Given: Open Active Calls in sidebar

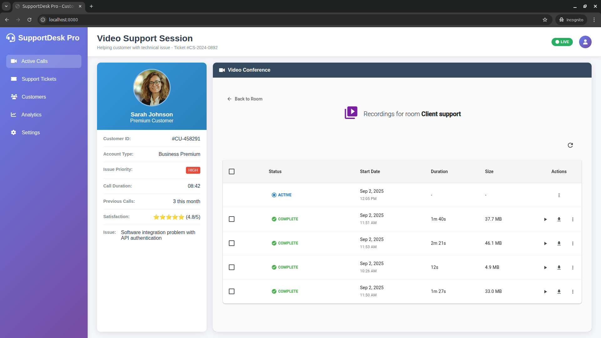Looking at the screenshot, I should click(x=44, y=61).
